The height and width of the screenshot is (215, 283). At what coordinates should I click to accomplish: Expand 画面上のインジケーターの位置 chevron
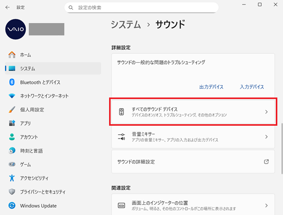tap(267, 205)
